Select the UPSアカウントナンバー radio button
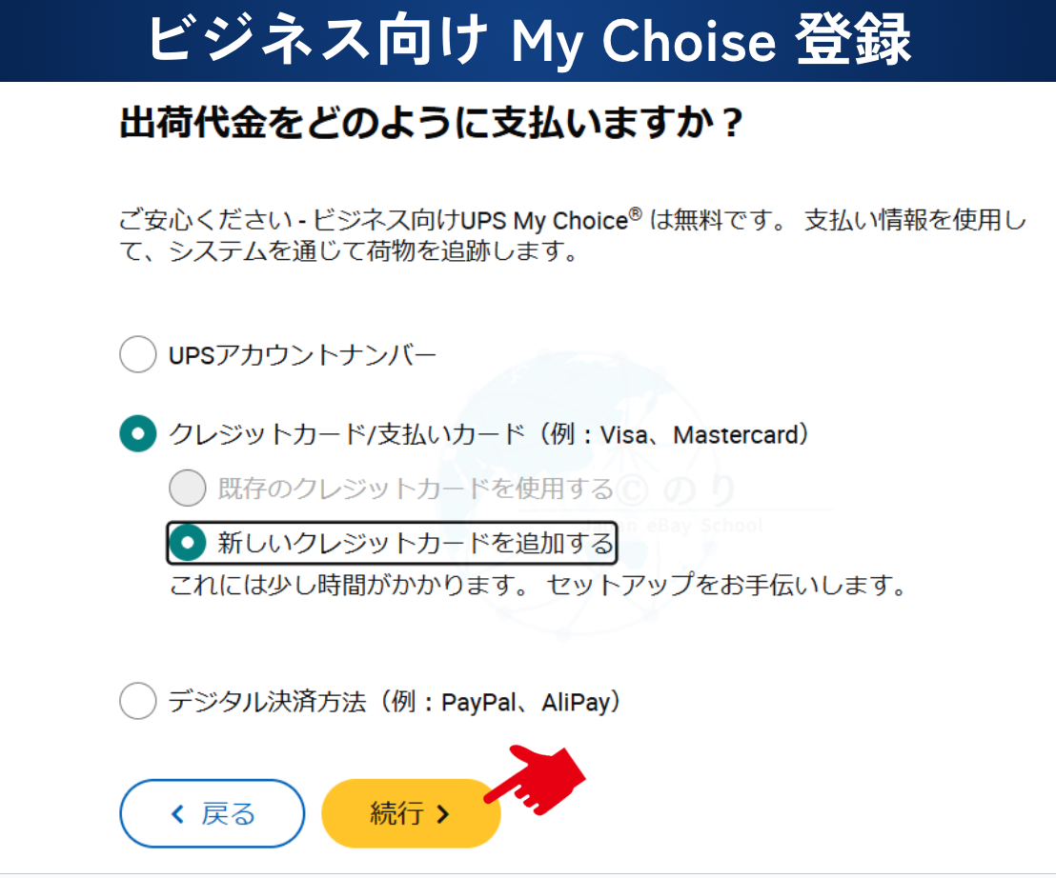This screenshot has height=878, width=1056. [138, 354]
